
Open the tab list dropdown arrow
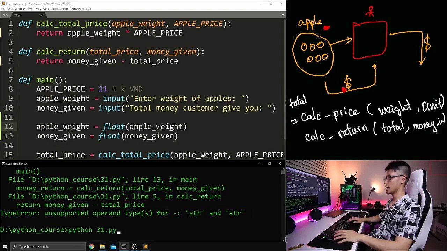[x=283, y=15]
